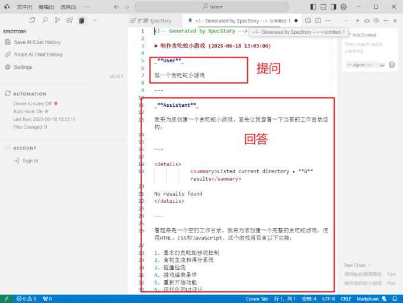Click the cursor search box in title bar
Viewport: 403px width, 303px height.
click(x=212, y=7)
